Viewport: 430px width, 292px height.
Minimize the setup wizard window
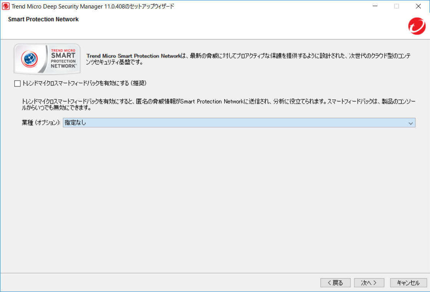pyautogui.click(x=375, y=6)
